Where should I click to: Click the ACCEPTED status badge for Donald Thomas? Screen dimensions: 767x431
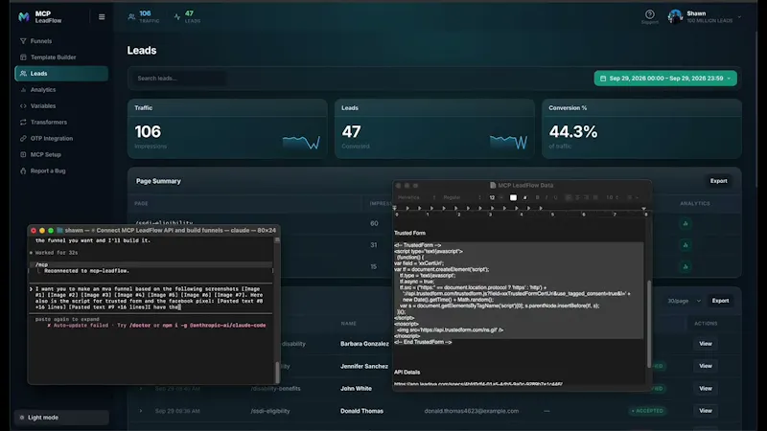pyautogui.click(x=647, y=411)
